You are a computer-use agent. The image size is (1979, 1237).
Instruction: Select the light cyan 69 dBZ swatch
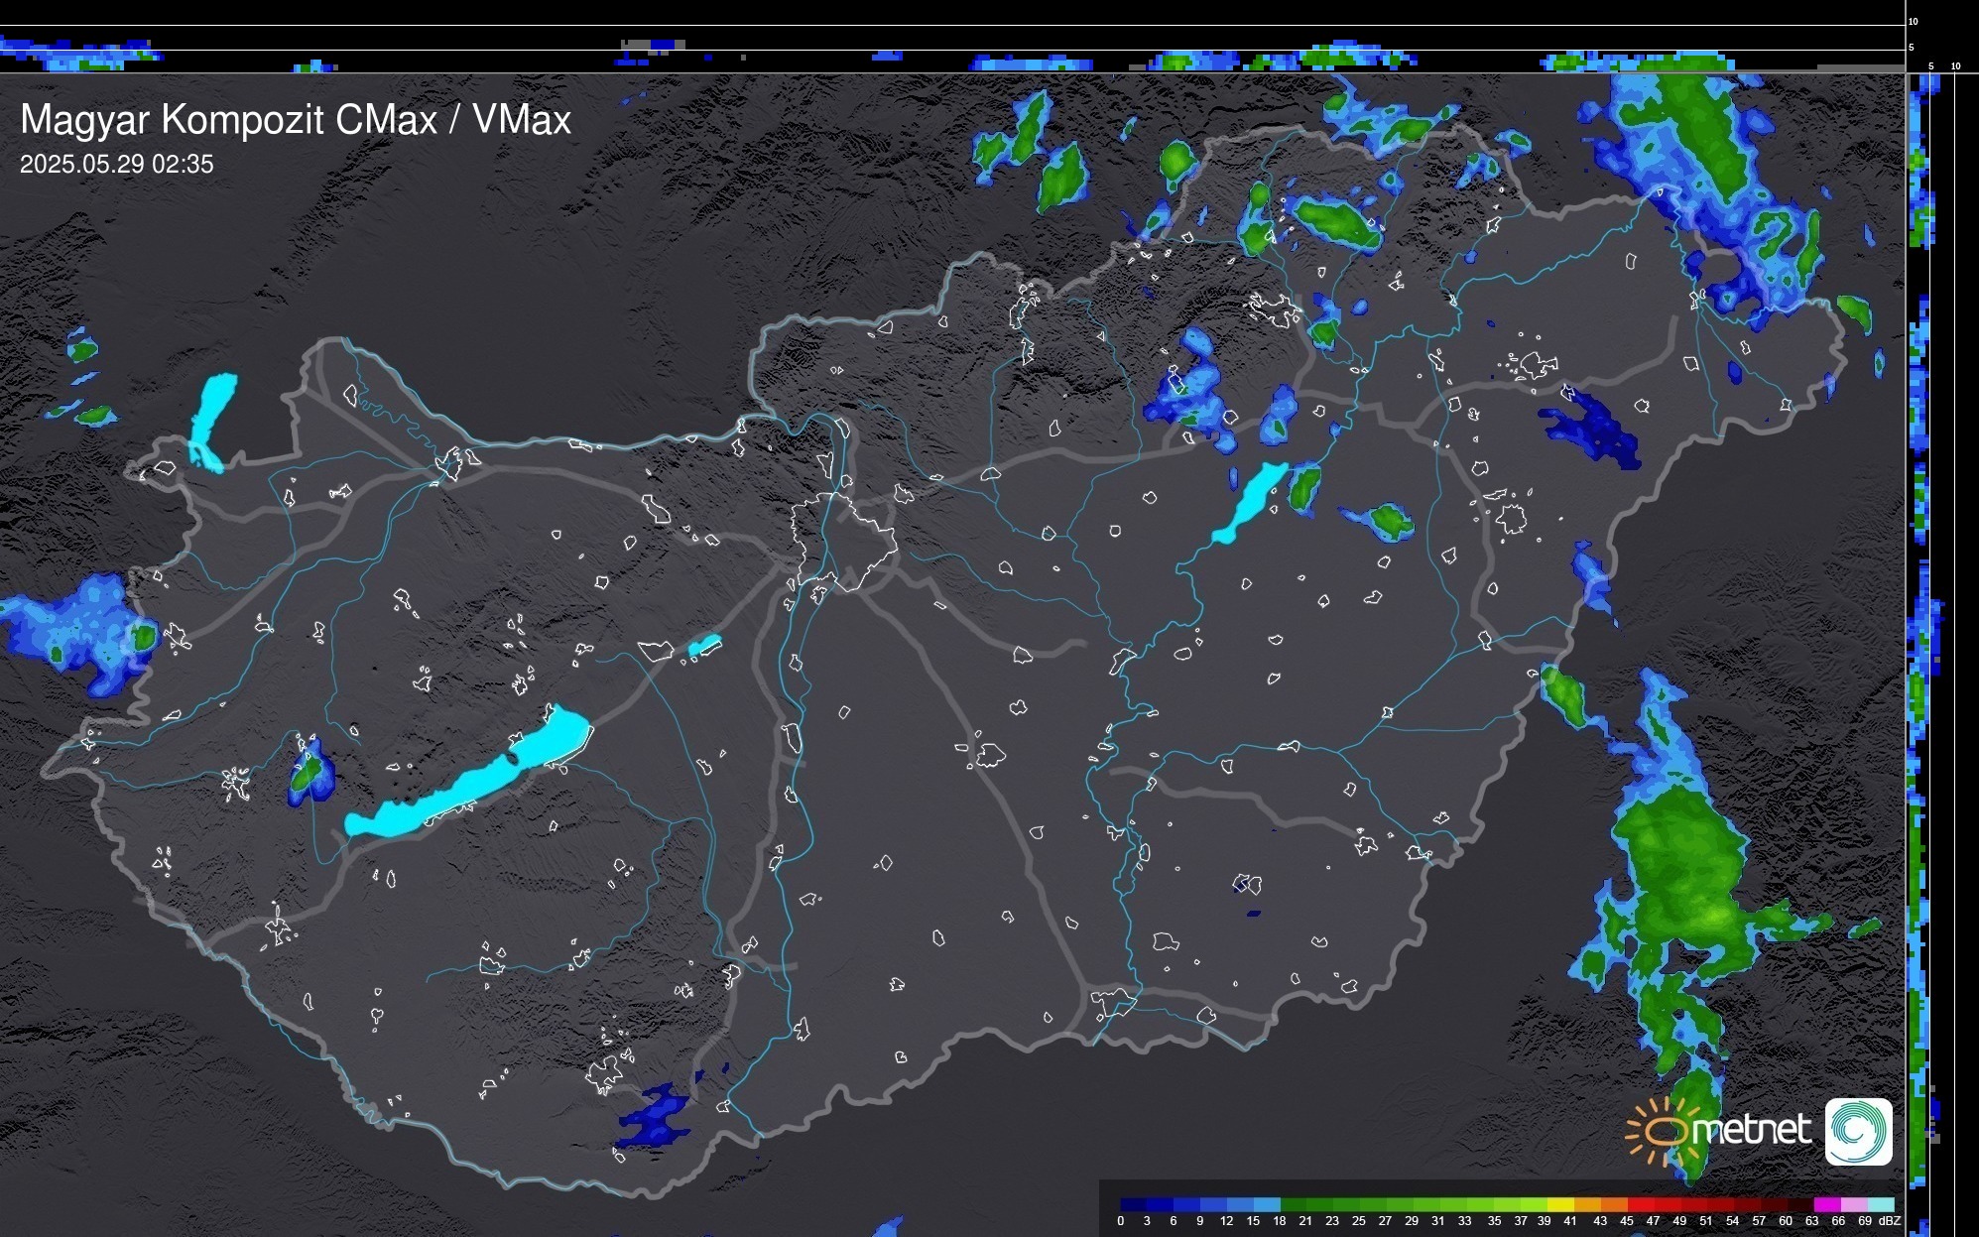[x=1880, y=1204]
